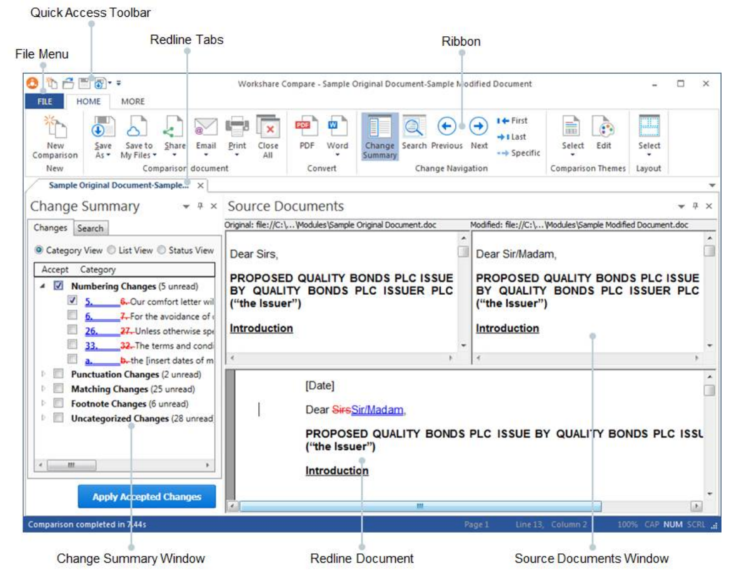The image size is (739, 582).
Task: Convert comparison to Word
Action: click(x=338, y=136)
